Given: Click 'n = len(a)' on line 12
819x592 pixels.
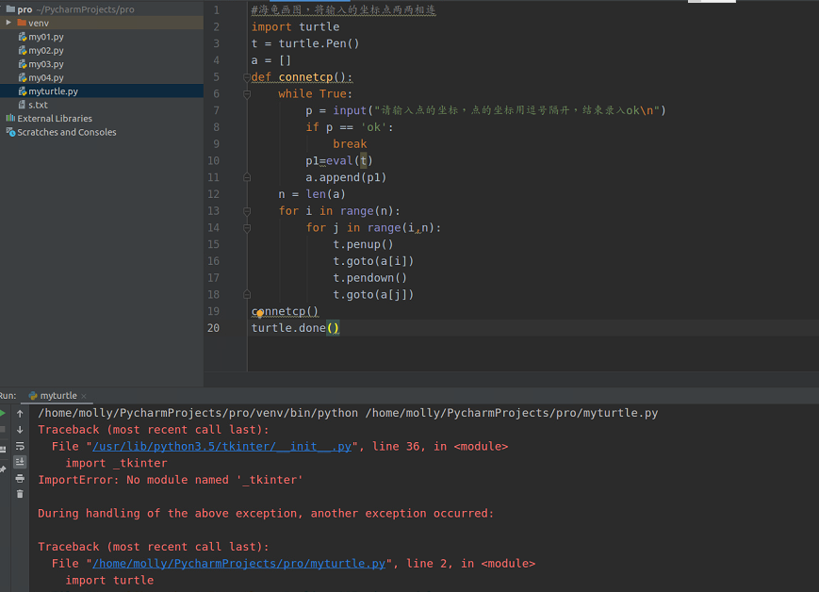Looking at the screenshot, I should pyautogui.click(x=312, y=194).
